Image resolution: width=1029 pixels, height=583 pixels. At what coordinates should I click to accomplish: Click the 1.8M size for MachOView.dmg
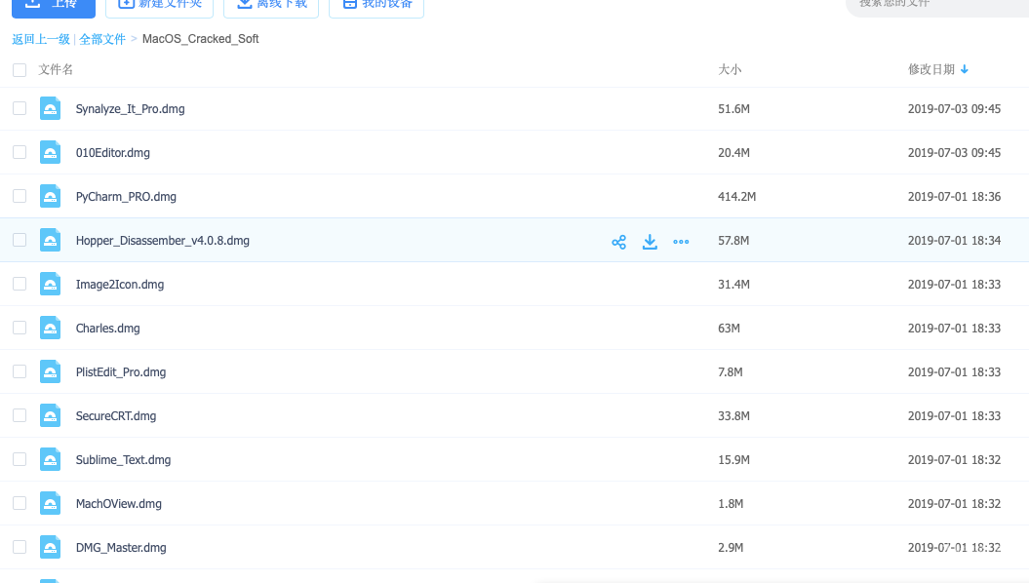click(x=731, y=504)
